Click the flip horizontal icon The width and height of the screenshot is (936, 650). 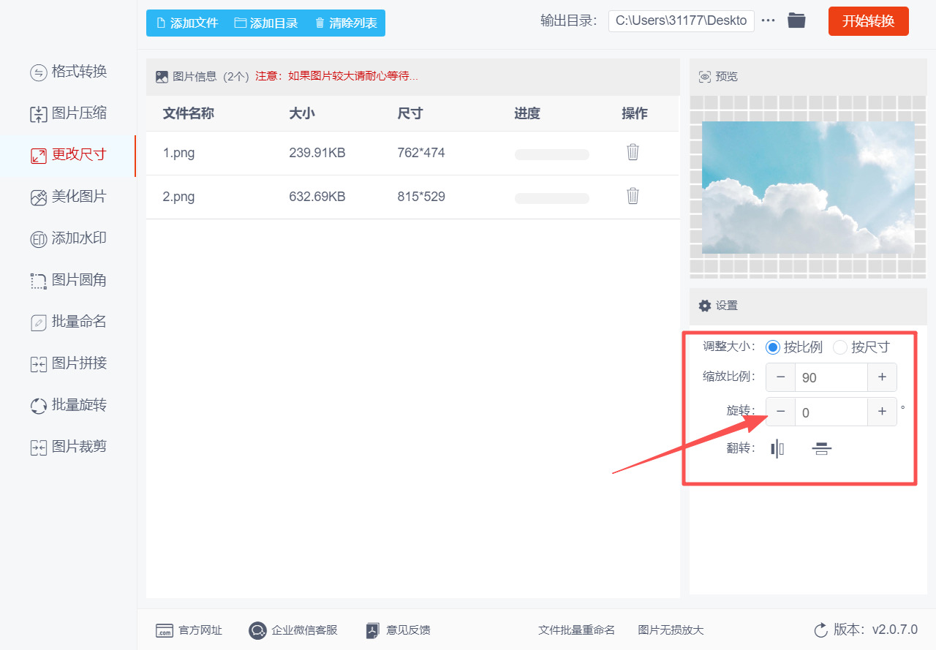(x=777, y=448)
